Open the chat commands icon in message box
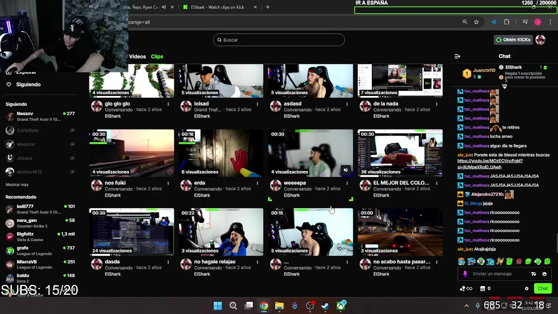The height and width of the screenshot is (314, 558). pyautogui.click(x=534, y=274)
